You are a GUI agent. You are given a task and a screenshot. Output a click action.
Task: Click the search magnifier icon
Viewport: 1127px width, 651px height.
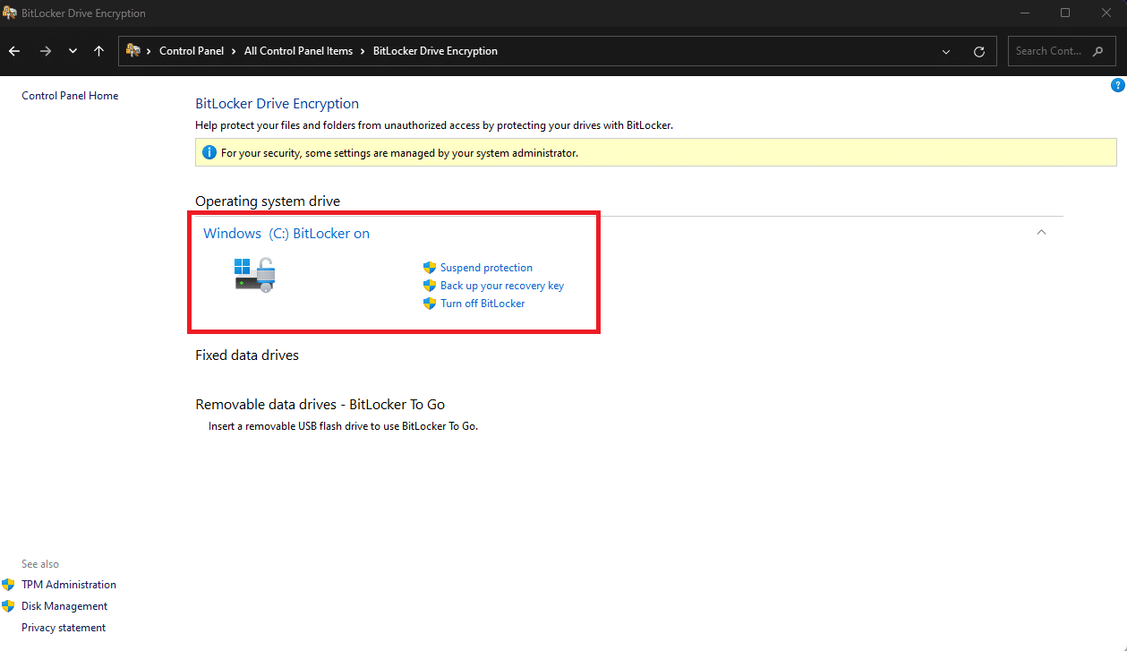coord(1098,51)
